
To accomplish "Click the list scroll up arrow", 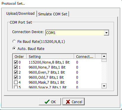I will 104,56.
